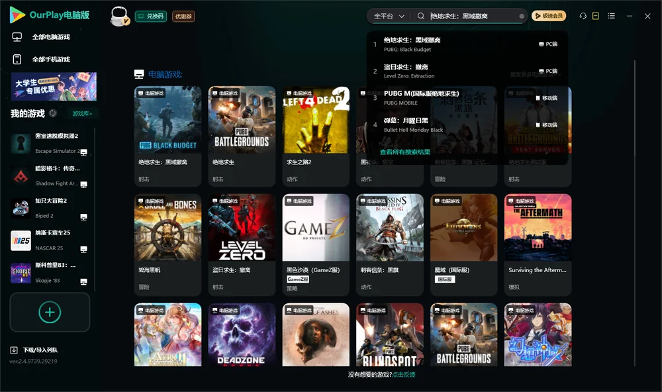Click the PC icon beside Skopje '83
The height and width of the screenshot is (392, 662).
tap(83, 282)
